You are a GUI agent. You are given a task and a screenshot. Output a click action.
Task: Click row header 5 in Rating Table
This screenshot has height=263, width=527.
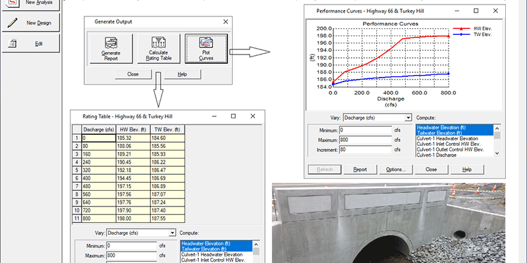[x=77, y=170]
